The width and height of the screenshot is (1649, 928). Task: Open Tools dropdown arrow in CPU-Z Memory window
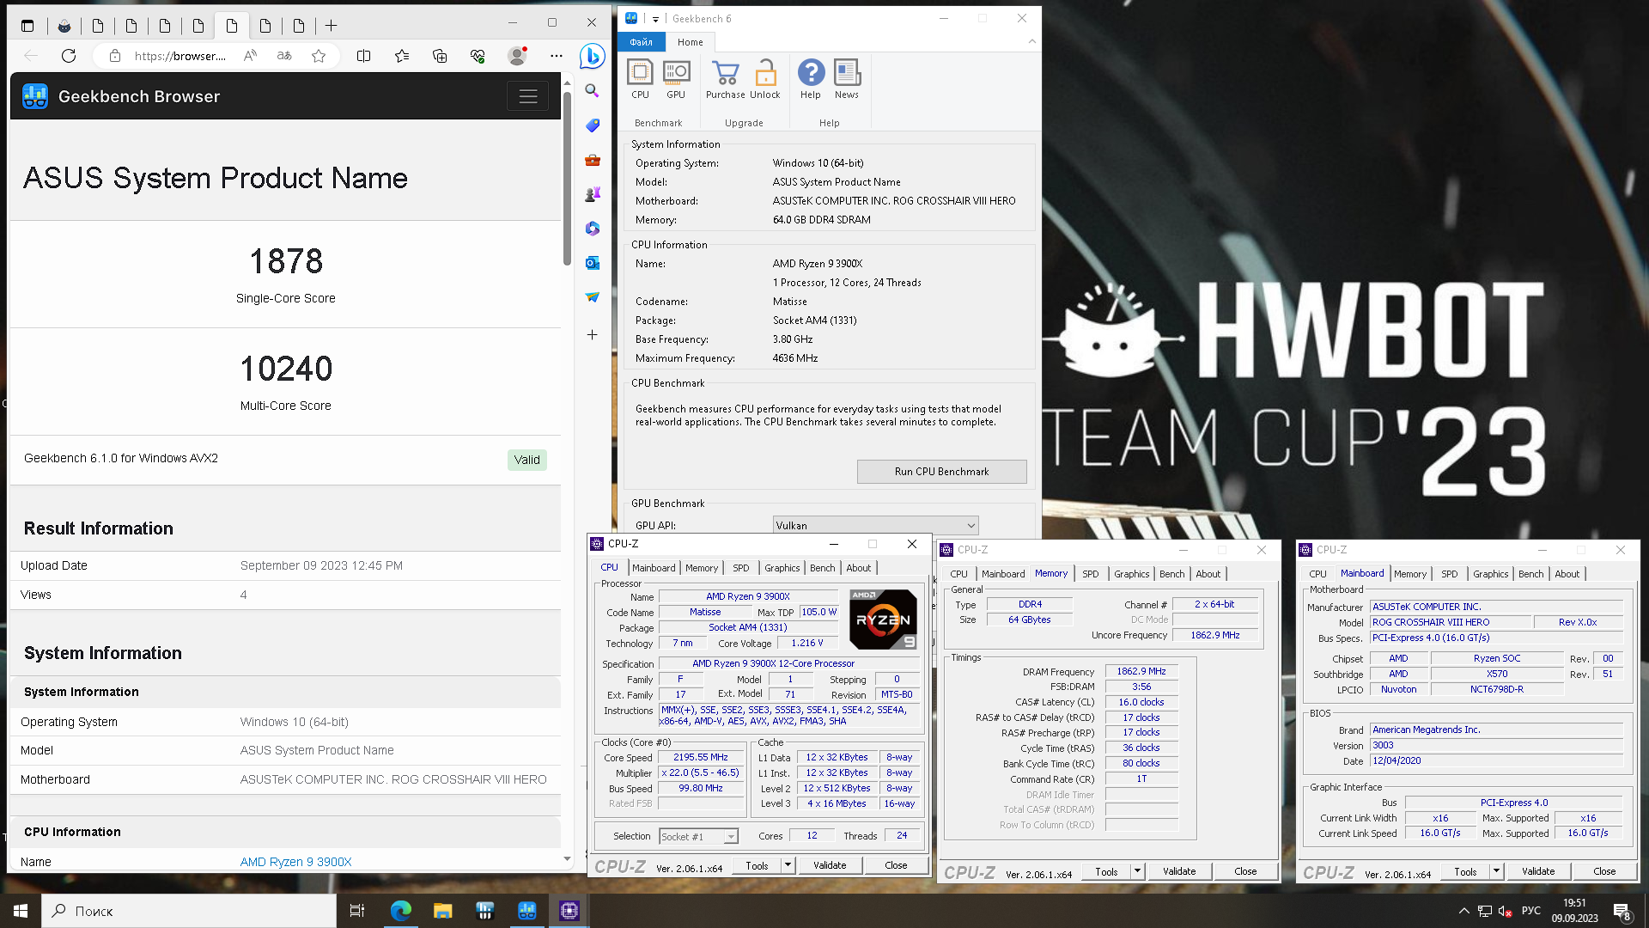pyautogui.click(x=1137, y=871)
